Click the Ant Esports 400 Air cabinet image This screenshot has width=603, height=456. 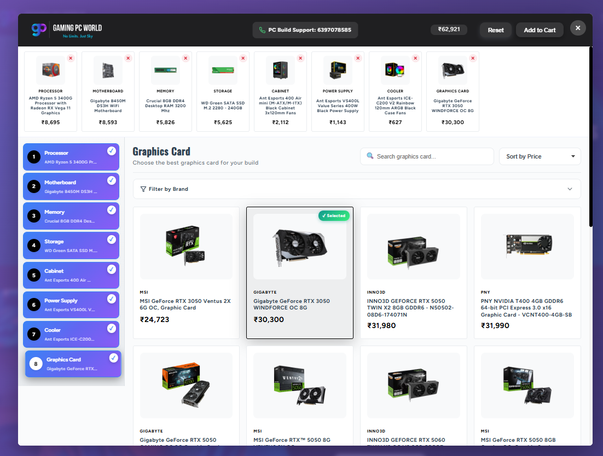[280, 71]
